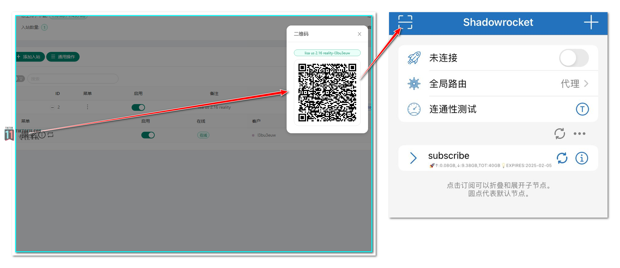Click the 代理 routing value
Viewport: 620px width, 268px height.
click(570, 83)
